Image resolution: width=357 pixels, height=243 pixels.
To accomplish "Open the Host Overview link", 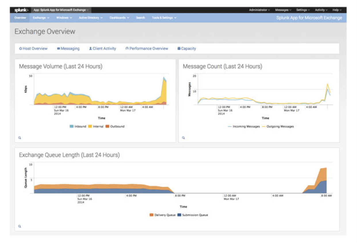I will 33,49.
